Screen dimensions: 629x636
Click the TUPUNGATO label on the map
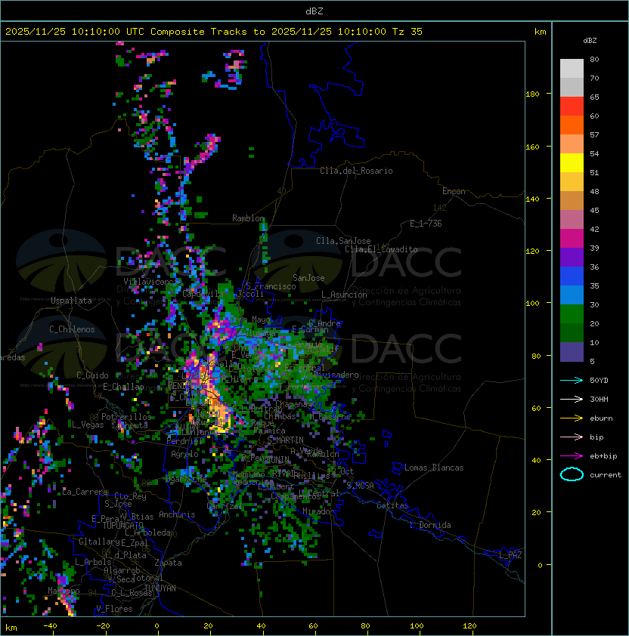[x=123, y=526]
